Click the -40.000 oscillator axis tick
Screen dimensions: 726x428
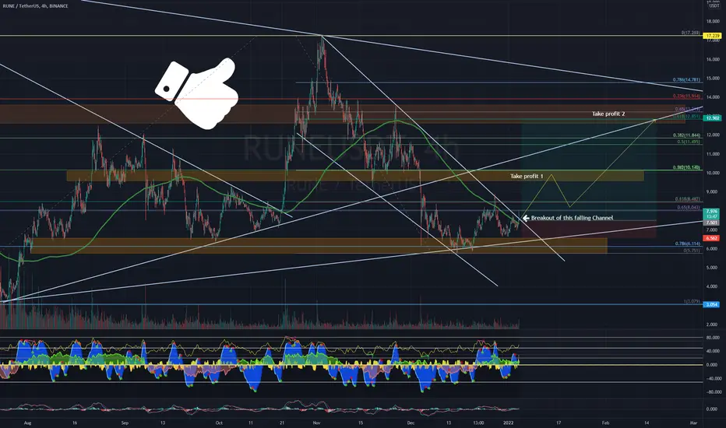[713, 378]
